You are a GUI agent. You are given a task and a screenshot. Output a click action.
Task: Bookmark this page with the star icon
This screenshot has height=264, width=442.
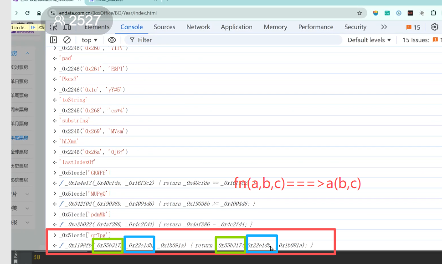tap(360, 13)
